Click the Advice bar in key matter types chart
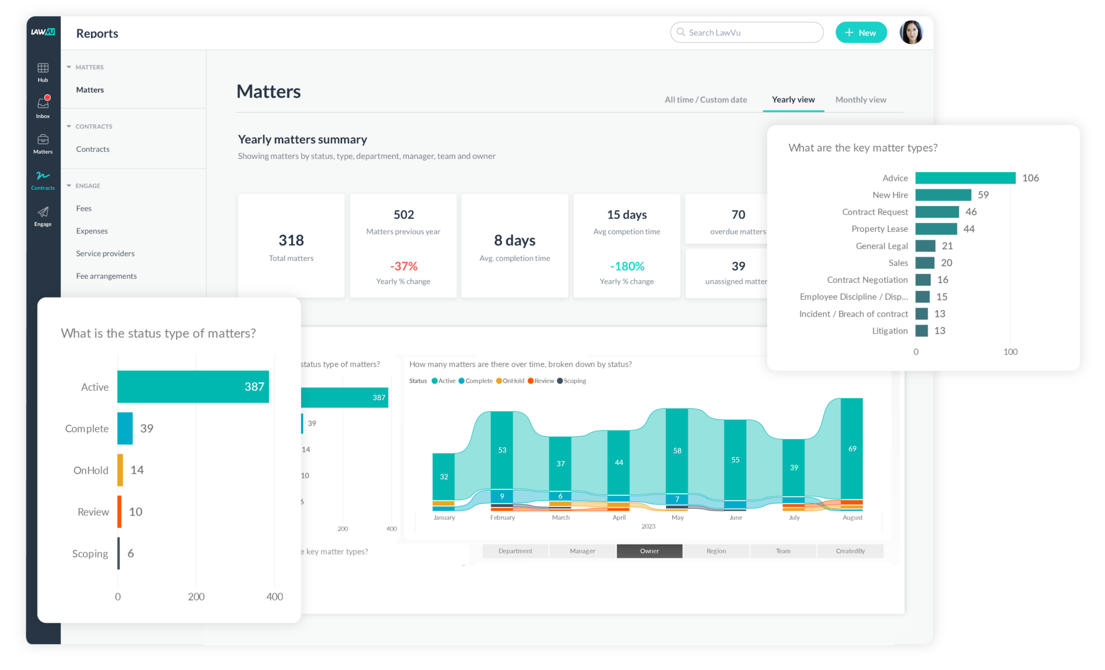 pyautogui.click(x=966, y=177)
